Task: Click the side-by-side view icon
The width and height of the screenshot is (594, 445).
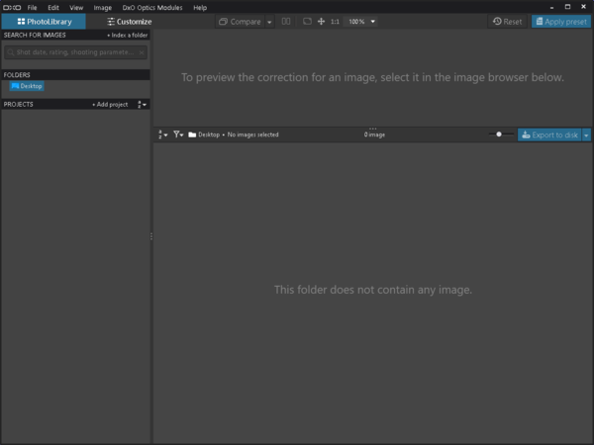Action: click(286, 21)
